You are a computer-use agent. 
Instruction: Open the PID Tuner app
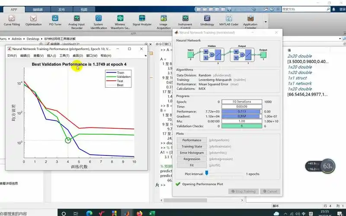point(55,20)
